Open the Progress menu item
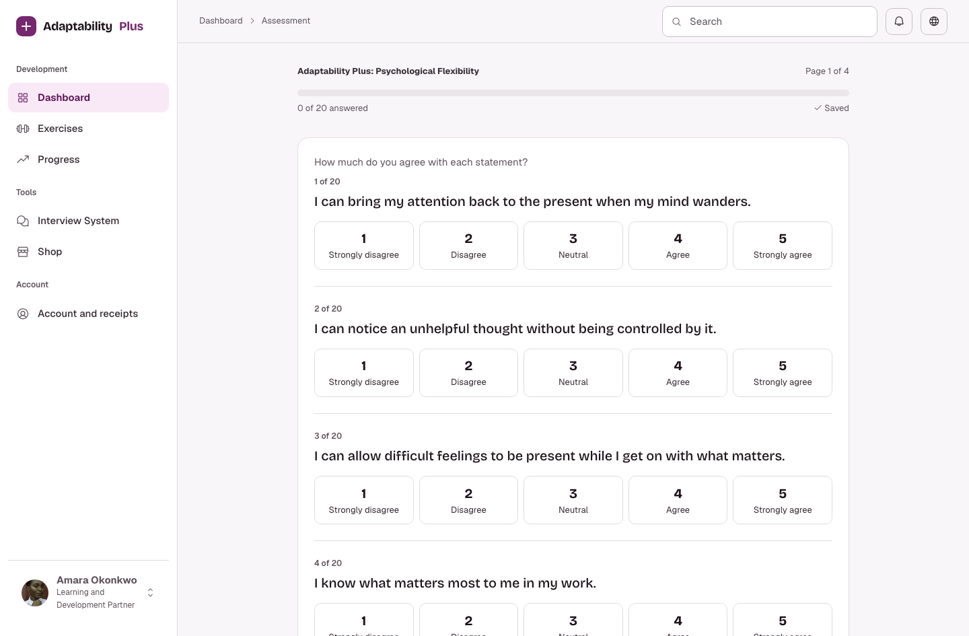 pos(88,160)
